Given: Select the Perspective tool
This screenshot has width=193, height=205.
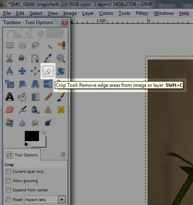Looking at the screenshot, I should coord(35,84).
